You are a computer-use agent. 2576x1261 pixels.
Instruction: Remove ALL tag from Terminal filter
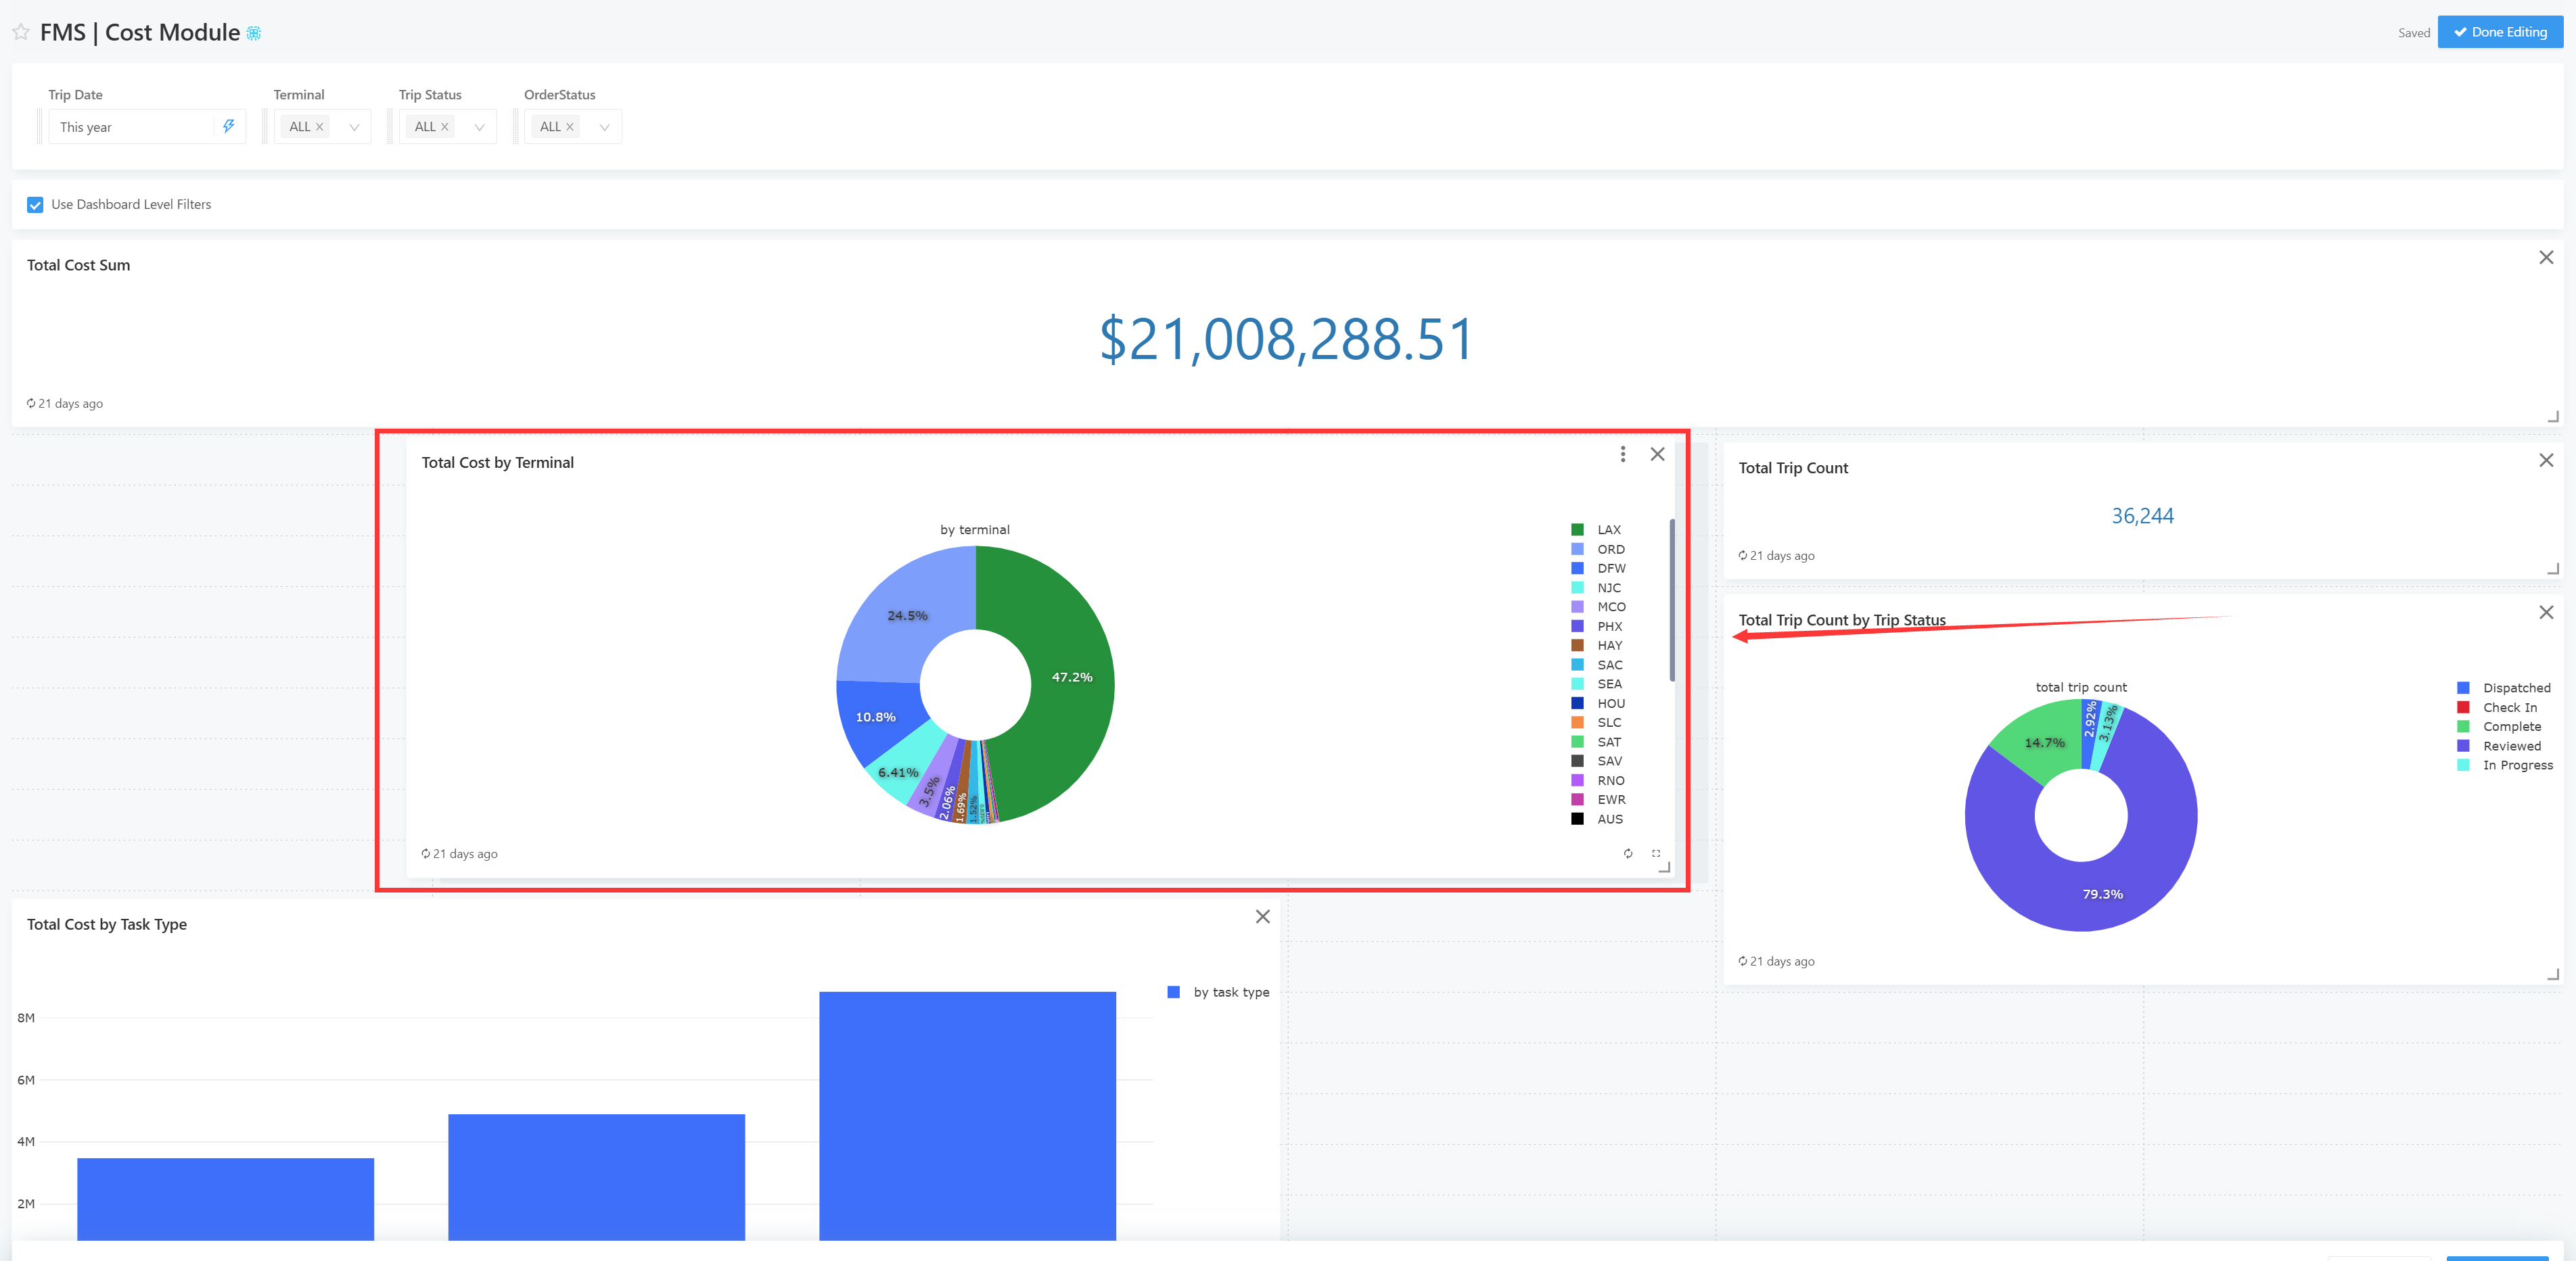320,127
